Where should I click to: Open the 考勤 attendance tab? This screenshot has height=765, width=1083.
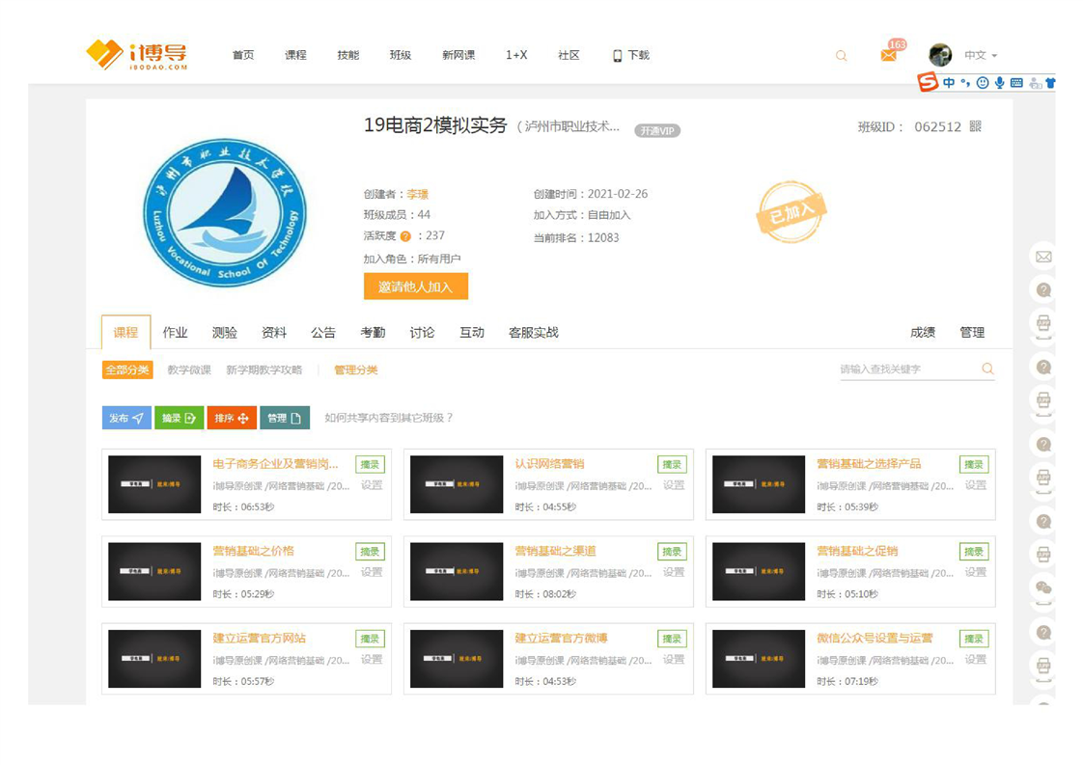(373, 332)
